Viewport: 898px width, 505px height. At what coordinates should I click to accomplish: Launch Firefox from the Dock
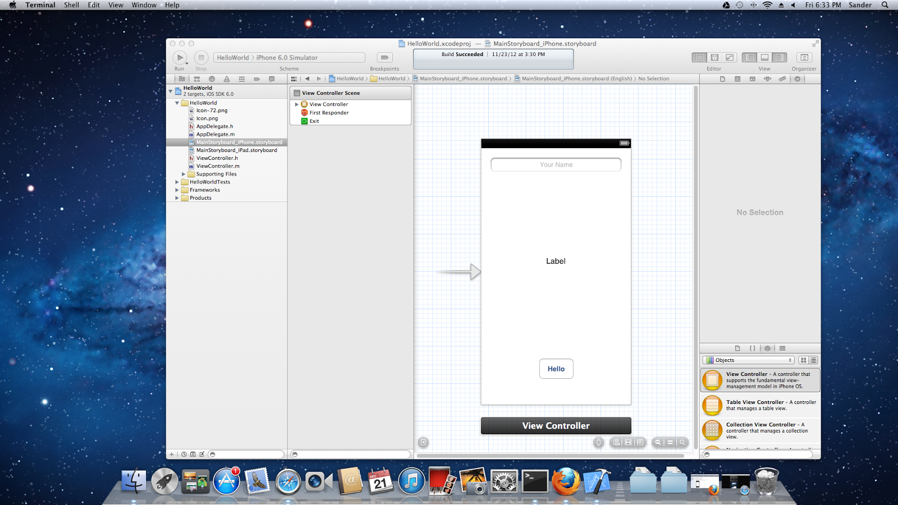tap(565, 481)
